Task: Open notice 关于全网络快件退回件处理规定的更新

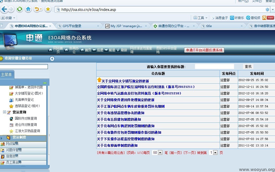Action: [126, 100]
